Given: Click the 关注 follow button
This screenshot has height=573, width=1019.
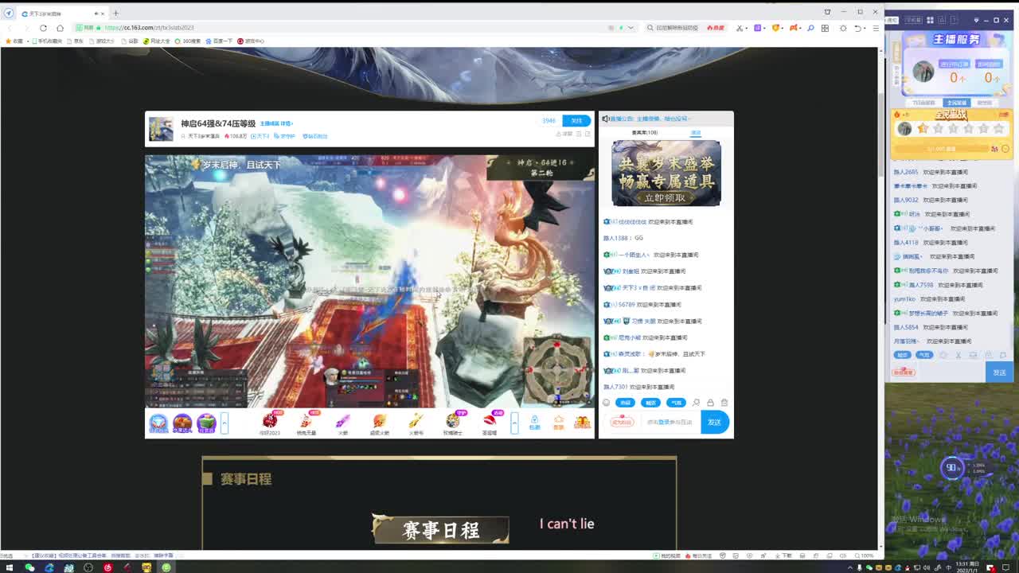Looking at the screenshot, I should coord(576,120).
